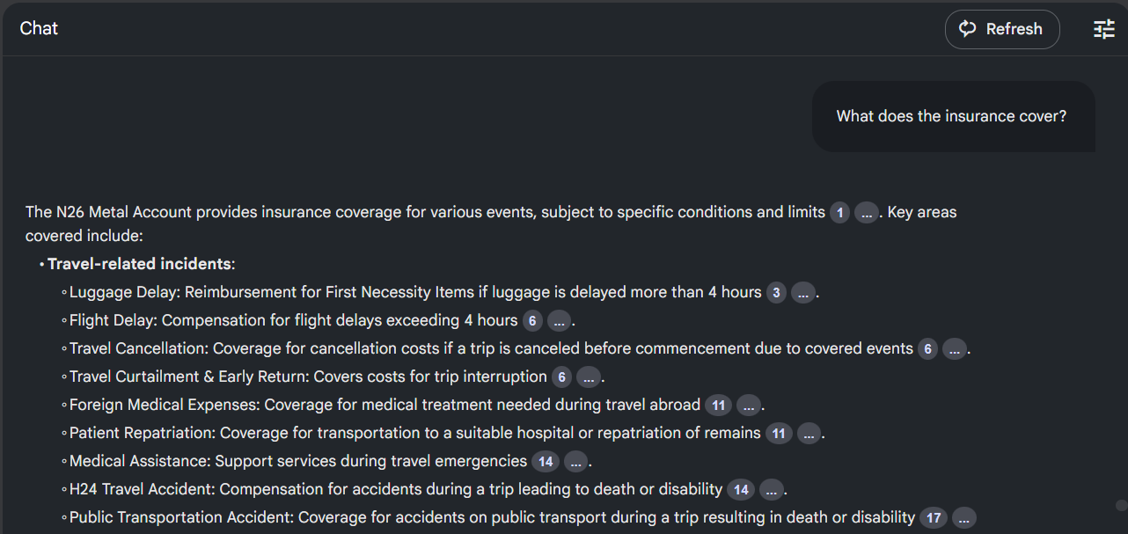
Task: Click the Refresh chat button
Action: point(1001,29)
